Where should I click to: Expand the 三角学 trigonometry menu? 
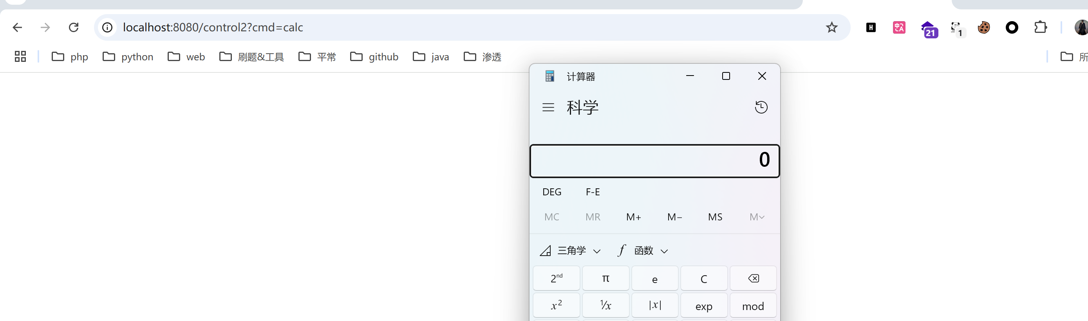[570, 251]
